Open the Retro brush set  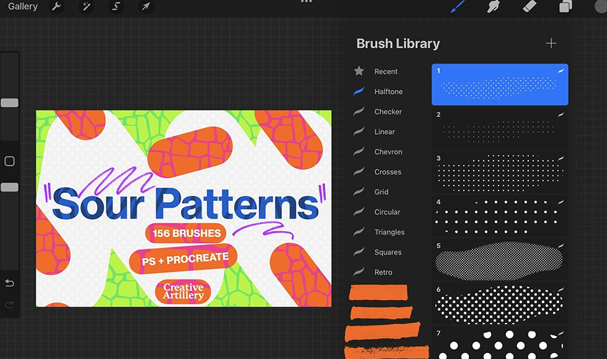coord(383,272)
